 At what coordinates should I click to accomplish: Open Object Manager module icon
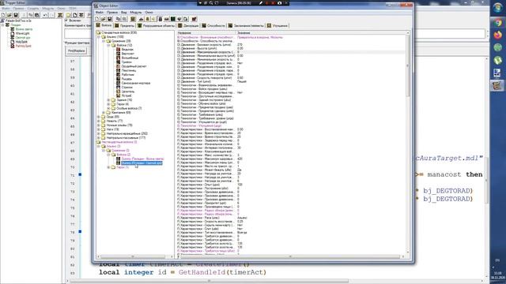(179, 19)
